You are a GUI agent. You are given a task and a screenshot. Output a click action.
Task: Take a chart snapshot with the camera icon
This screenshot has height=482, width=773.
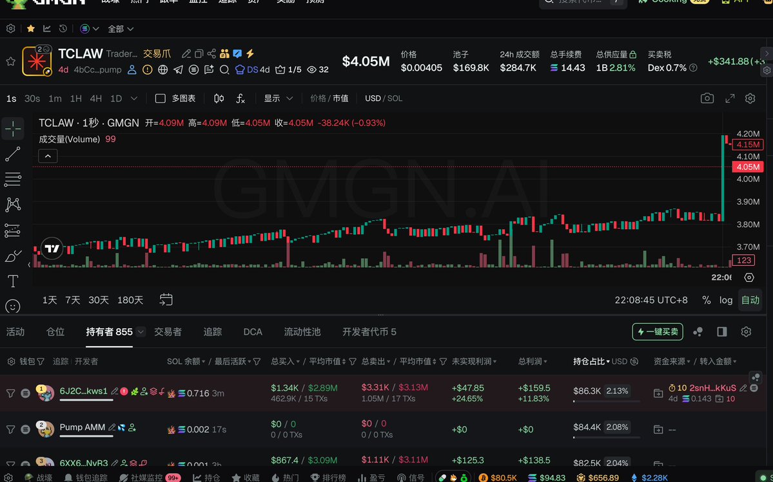(707, 98)
